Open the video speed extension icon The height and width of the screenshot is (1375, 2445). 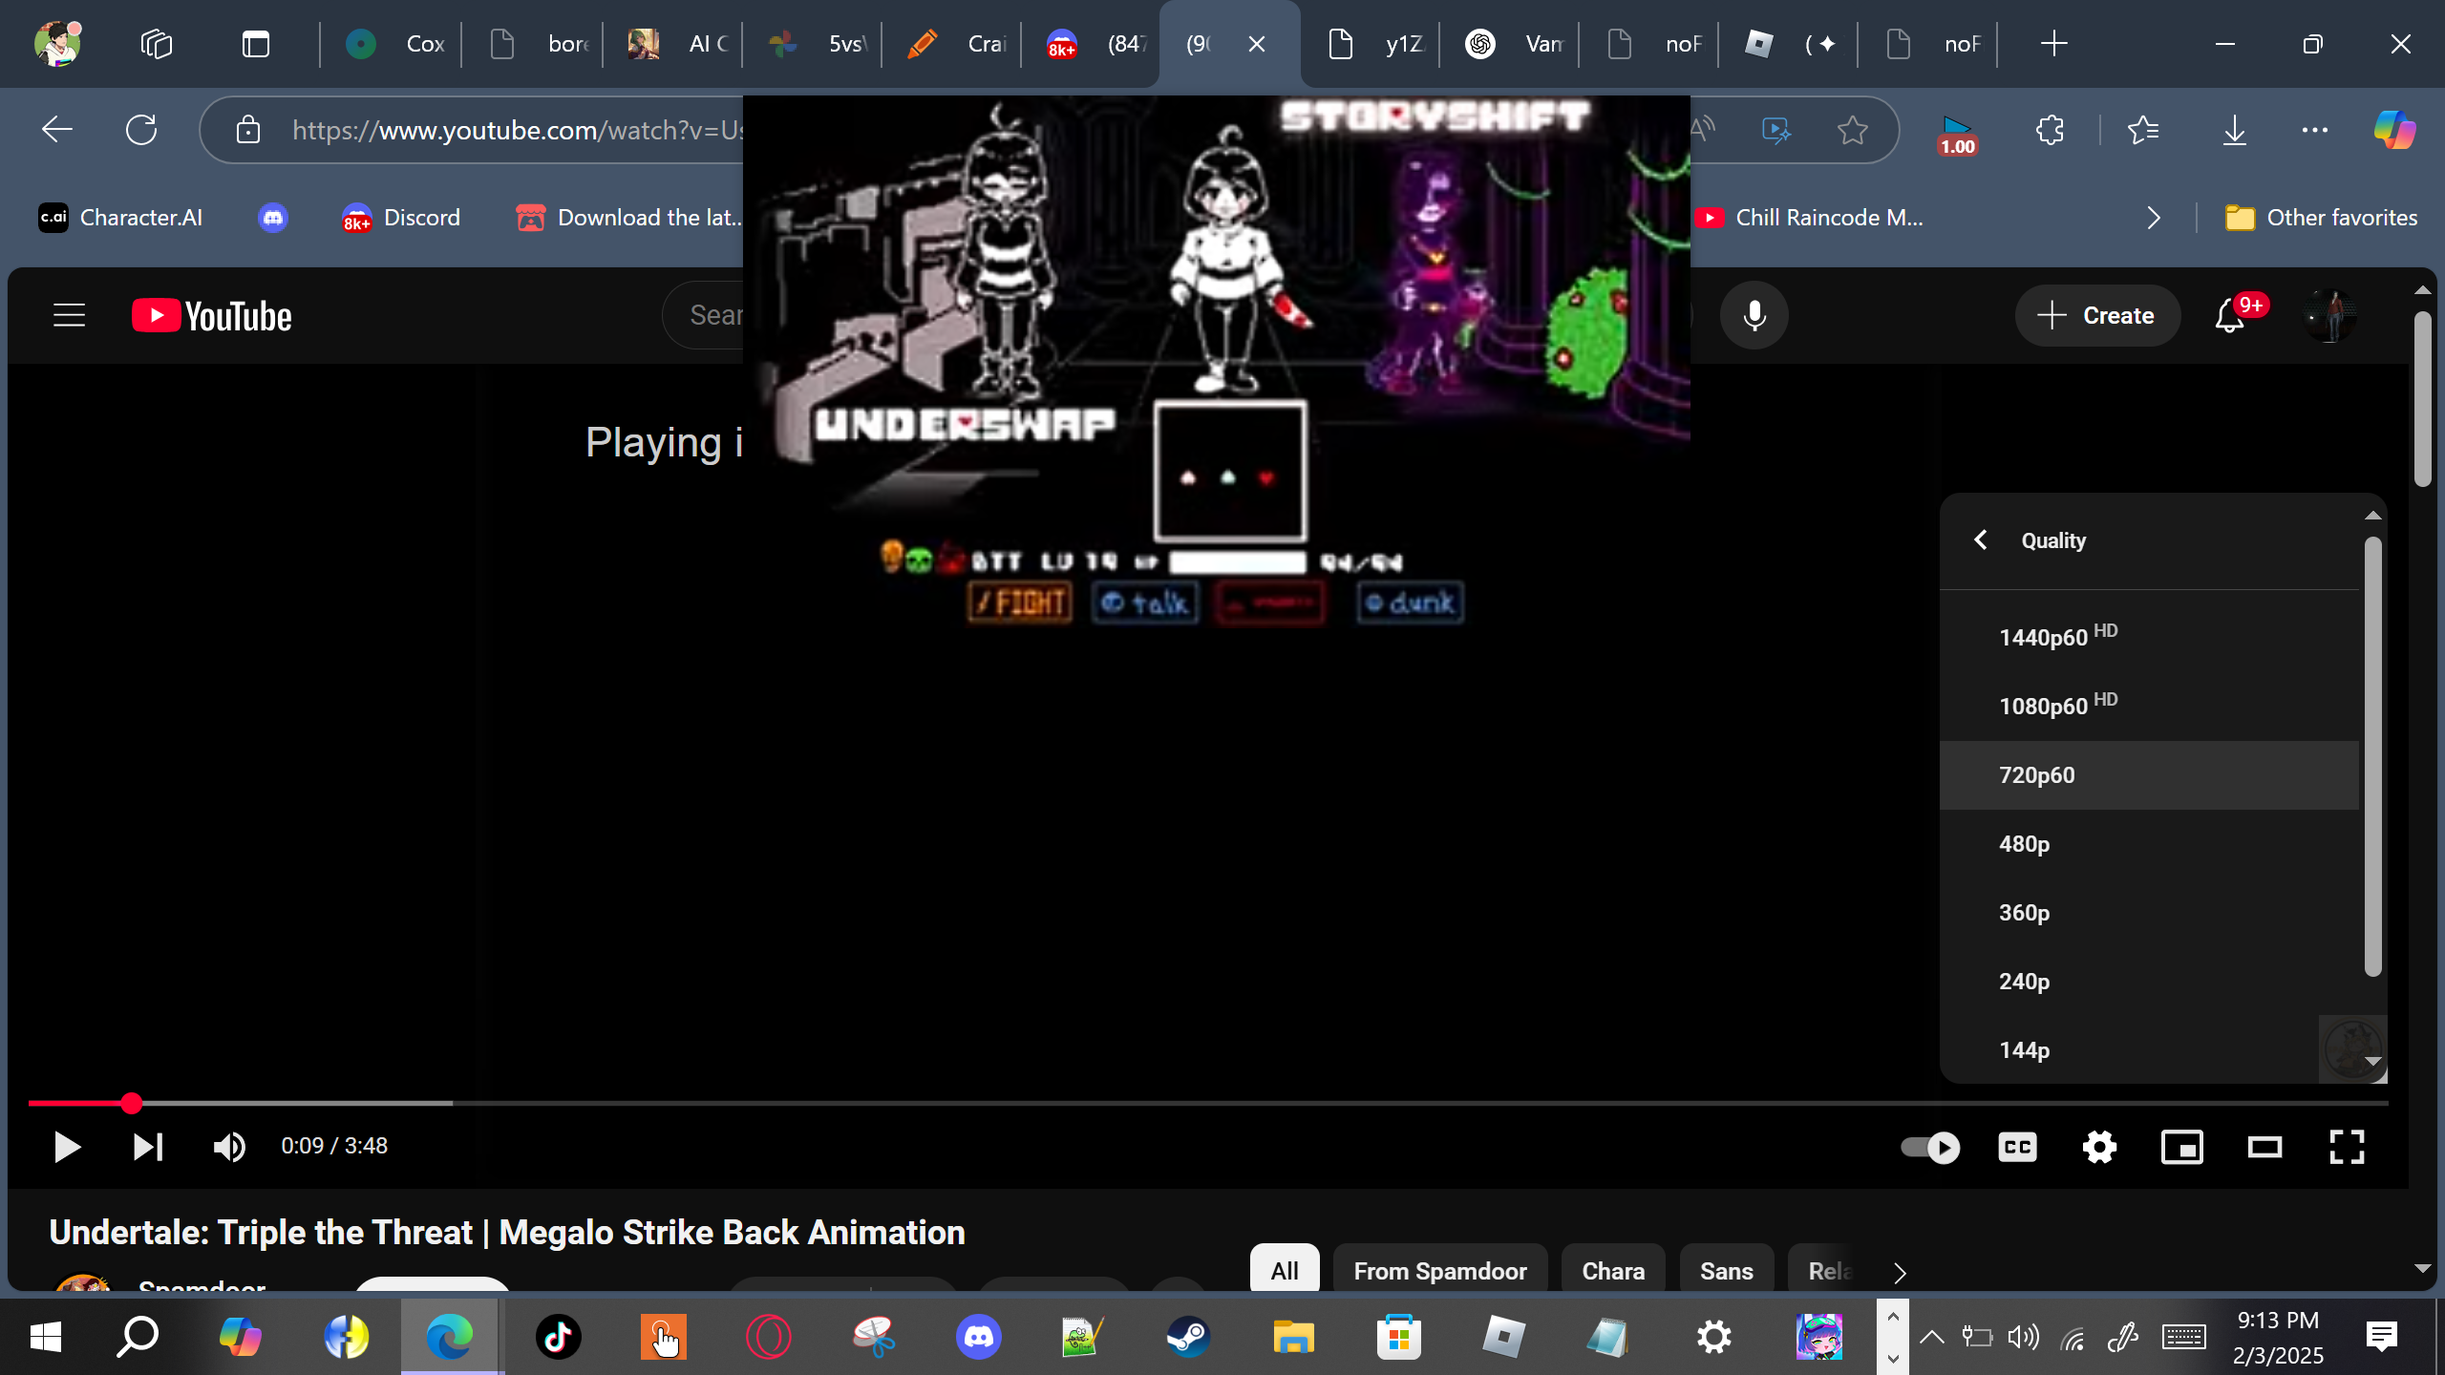(x=1957, y=134)
